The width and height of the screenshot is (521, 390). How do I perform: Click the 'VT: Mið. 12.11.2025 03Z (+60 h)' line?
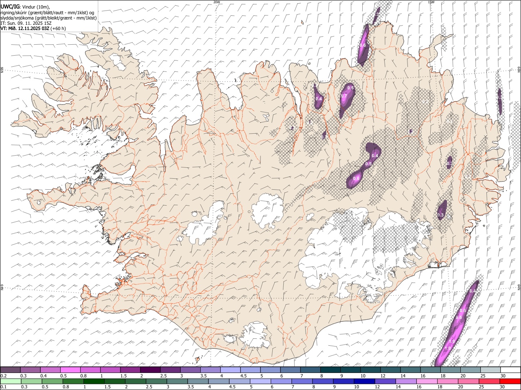click(33, 28)
